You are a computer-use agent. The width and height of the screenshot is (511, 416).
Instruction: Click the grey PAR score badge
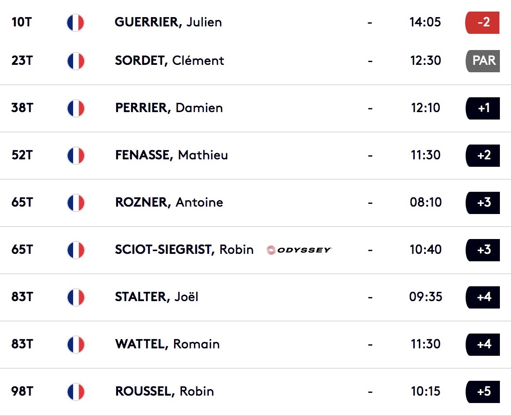click(483, 61)
